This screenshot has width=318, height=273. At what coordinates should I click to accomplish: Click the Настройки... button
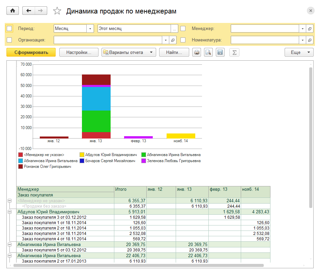click(x=79, y=52)
